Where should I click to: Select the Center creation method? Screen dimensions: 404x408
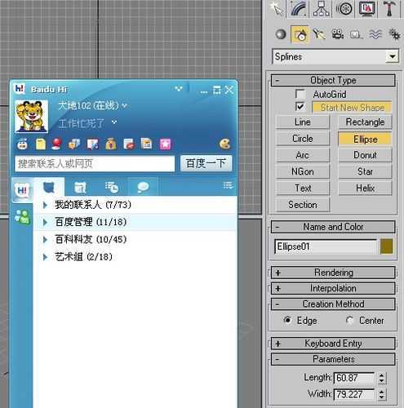click(349, 321)
